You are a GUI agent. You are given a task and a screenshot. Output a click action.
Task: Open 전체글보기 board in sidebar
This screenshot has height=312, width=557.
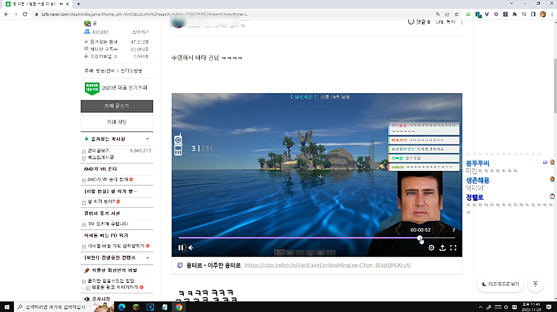98,150
